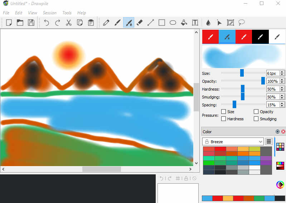
Task: Click the Size slider handle
Action: pyautogui.click(x=242, y=73)
